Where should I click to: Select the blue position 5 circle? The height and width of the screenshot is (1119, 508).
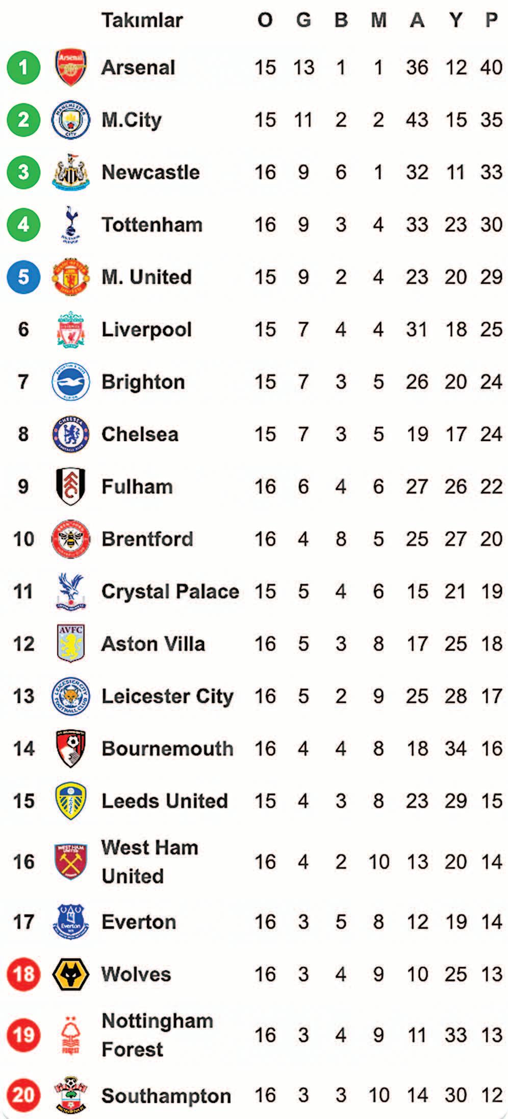[23, 277]
